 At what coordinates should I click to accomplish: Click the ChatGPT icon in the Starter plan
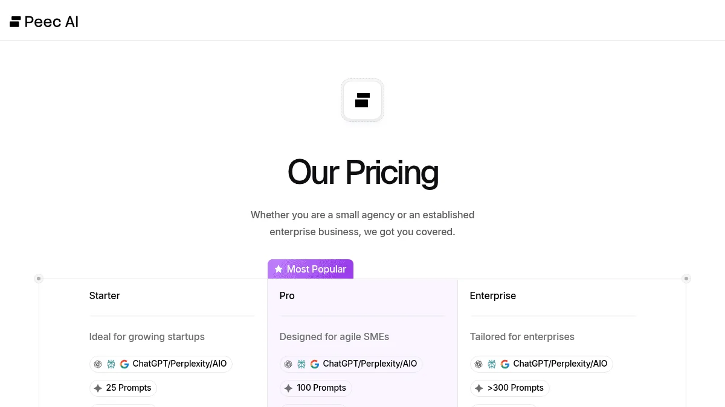pos(98,364)
